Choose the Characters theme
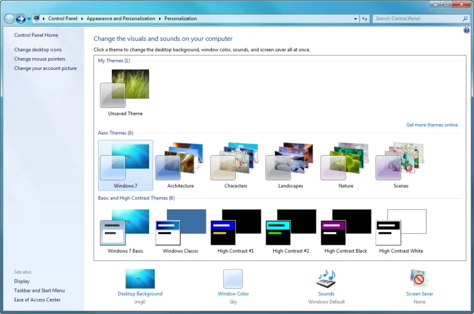Screen dimensions: 474x314 coord(236,165)
